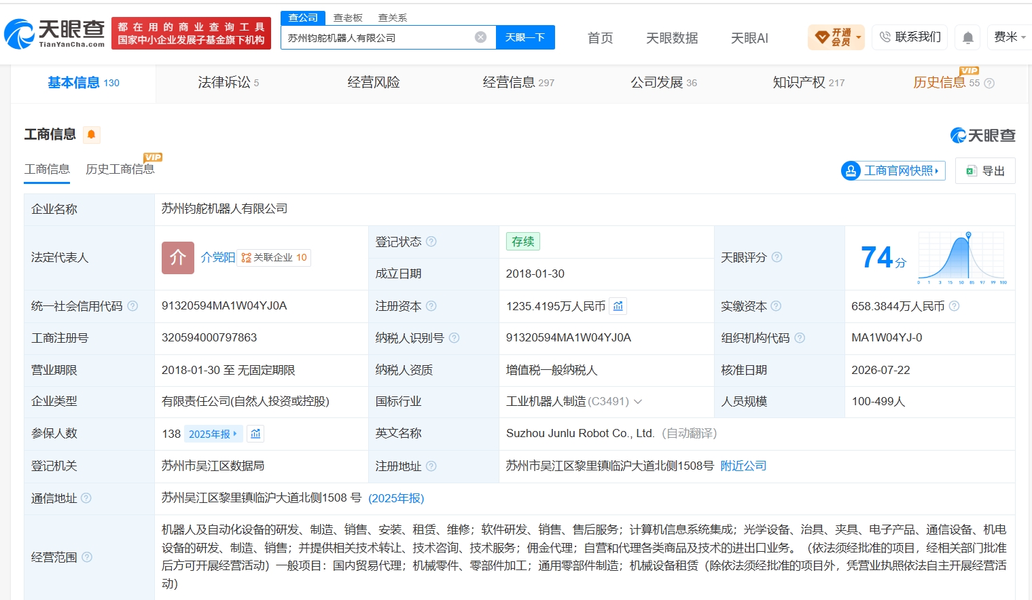Screen dimensions: 1032x600
Task: Open the notification bell
Action: 968,37
